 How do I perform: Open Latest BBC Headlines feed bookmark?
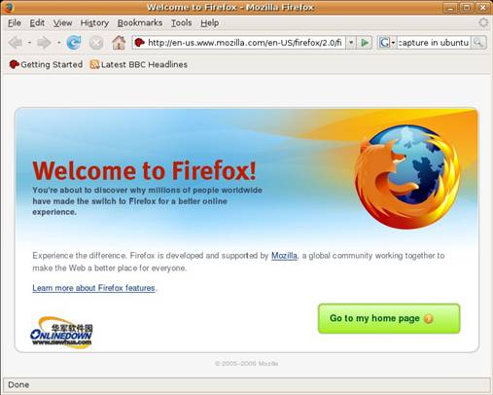[139, 64]
